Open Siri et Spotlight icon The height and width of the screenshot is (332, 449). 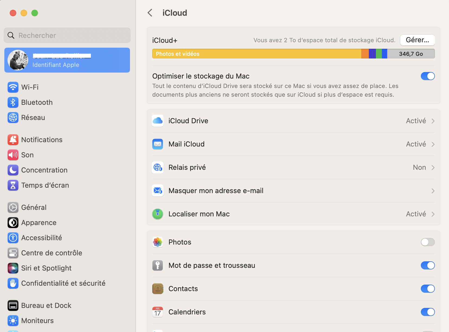(x=13, y=268)
